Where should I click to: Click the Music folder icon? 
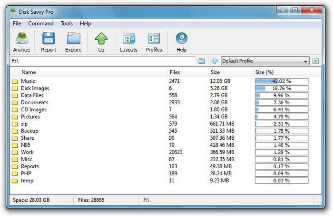click(15, 81)
